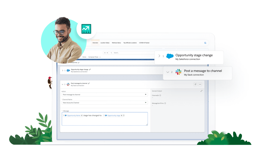Image resolution: width=259 pixels, height=155 pixels.
Task: Click inside the Message text area
Action: [105, 121]
